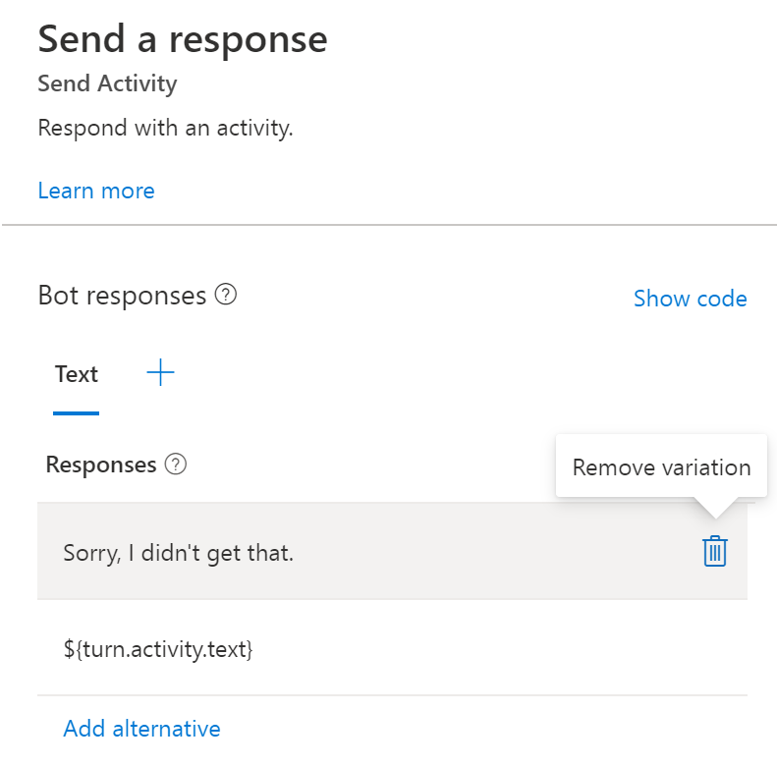The image size is (777, 766).
Task: Click Add alternative link
Action: (x=142, y=729)
